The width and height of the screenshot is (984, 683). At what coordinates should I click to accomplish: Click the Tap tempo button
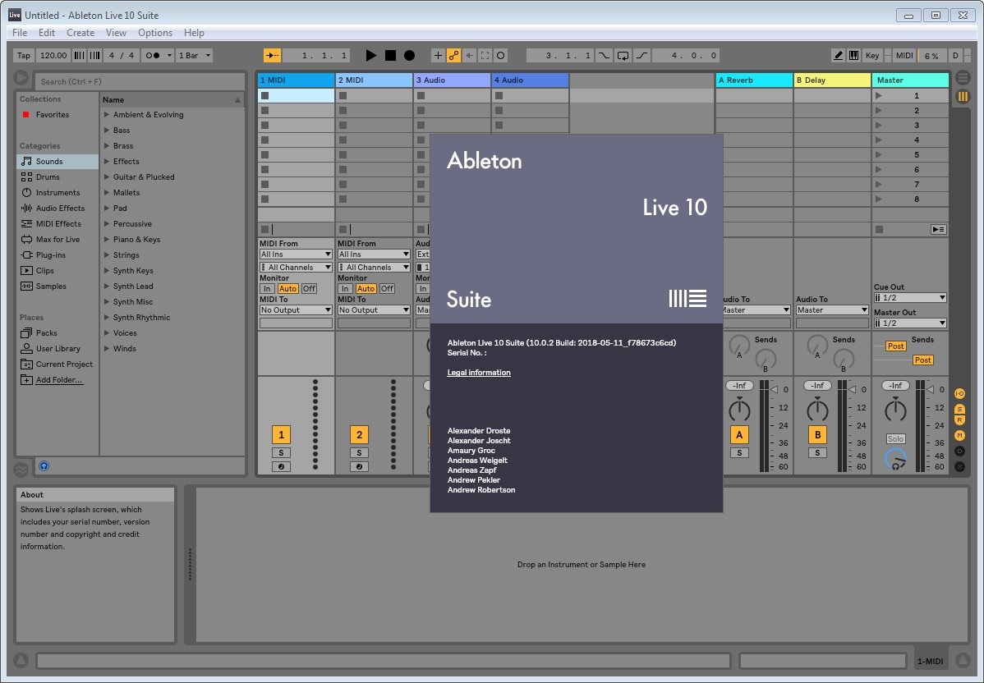(x=23, y=55)
